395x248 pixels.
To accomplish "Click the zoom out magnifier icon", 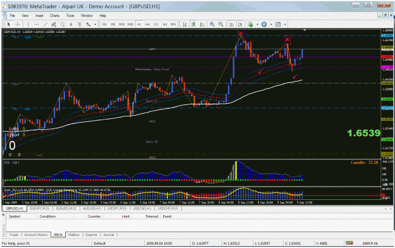I will [x=221, y=24].
